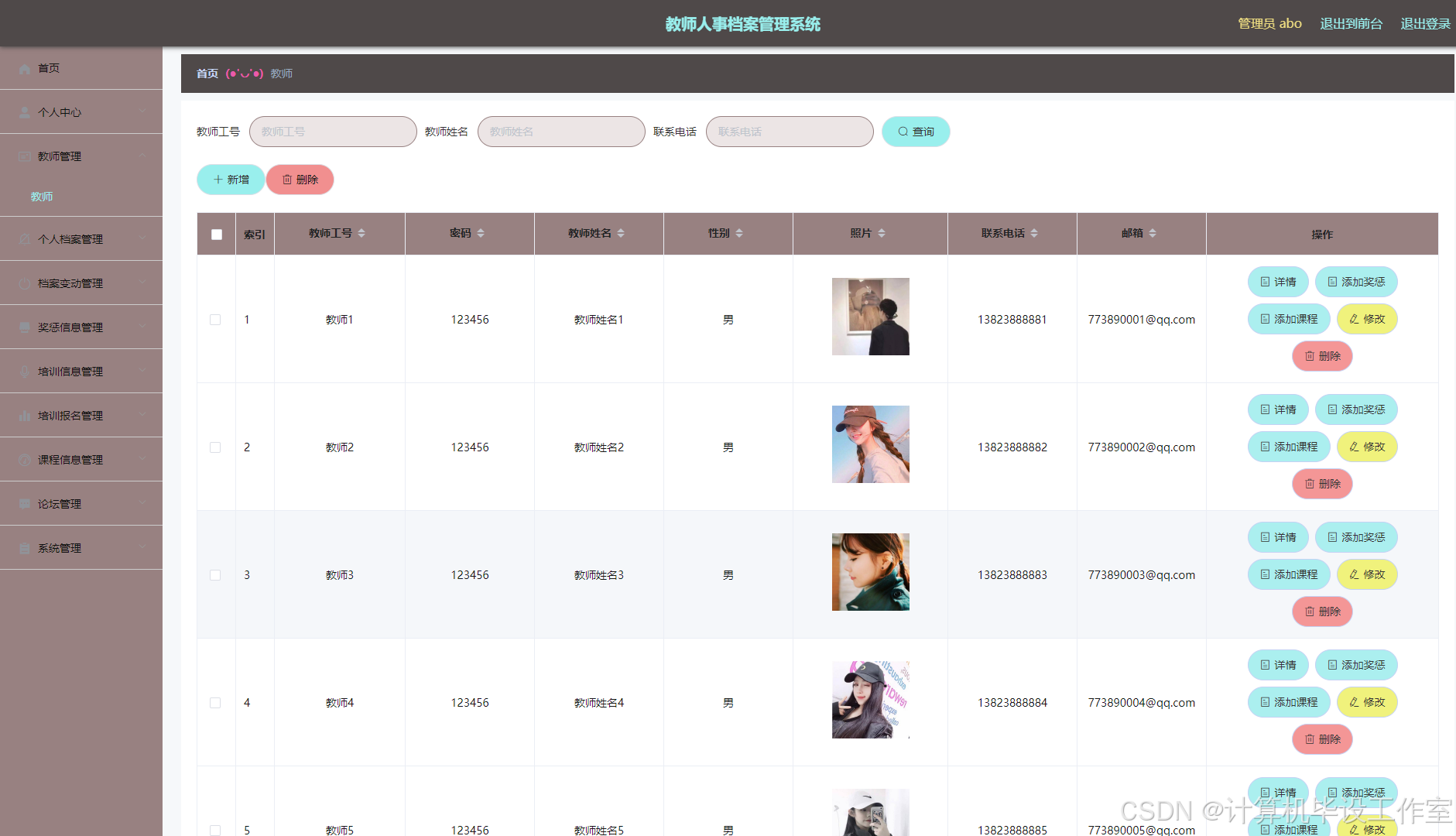The image size is (1456, 836).
Task: Click the person icon beside 个人中心
Action: click(25, 113)
